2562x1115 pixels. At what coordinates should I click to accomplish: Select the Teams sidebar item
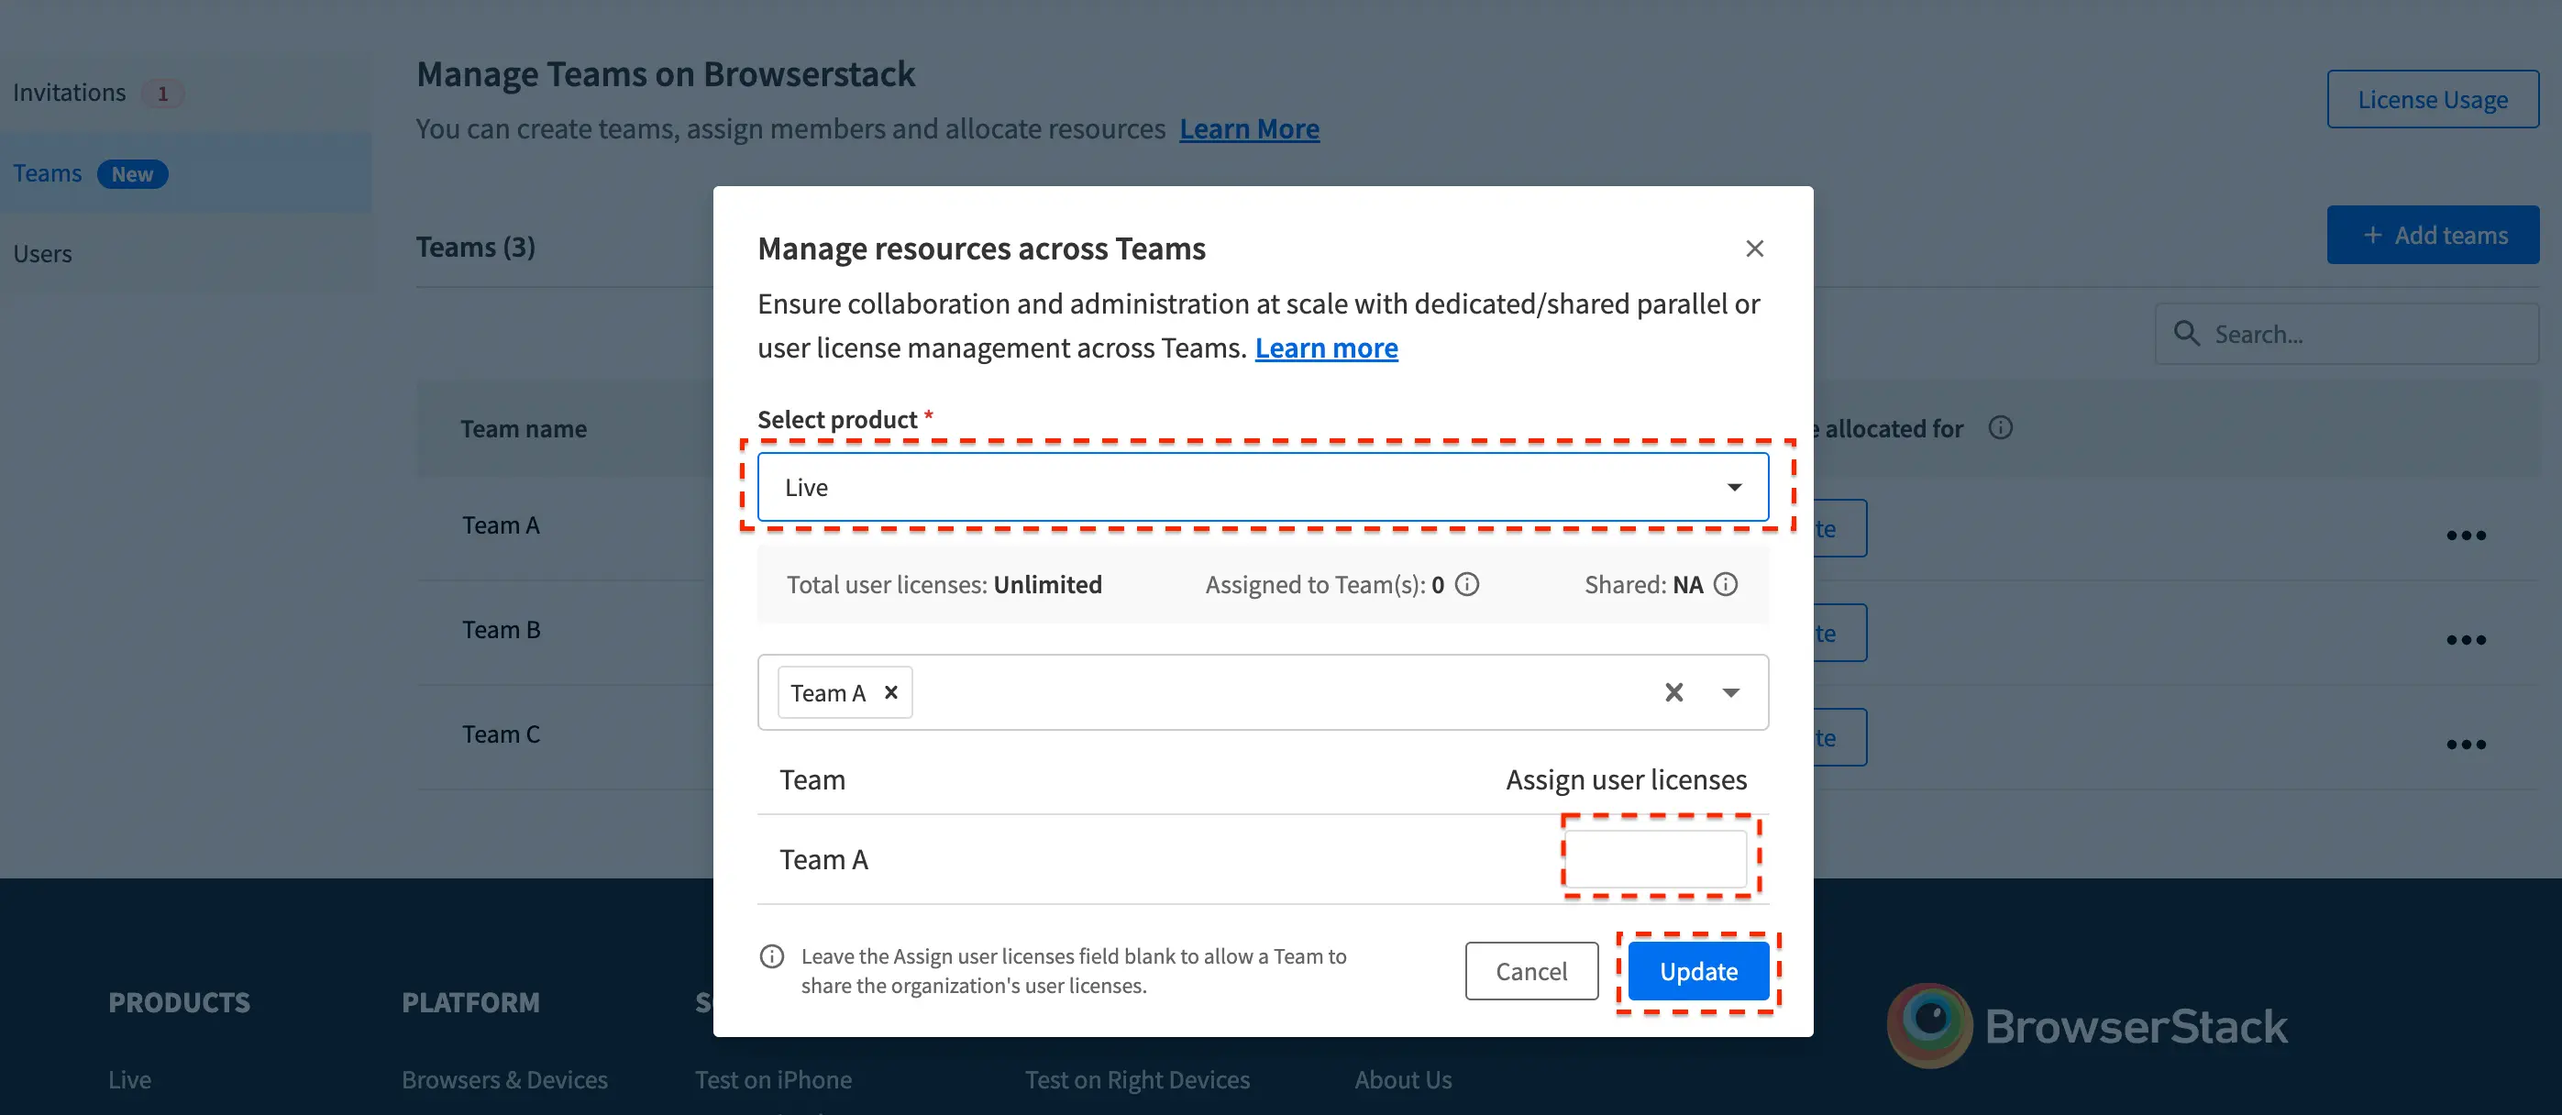[x=48, y=173]
